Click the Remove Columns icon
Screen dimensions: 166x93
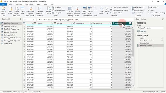[x=77, y=9]
